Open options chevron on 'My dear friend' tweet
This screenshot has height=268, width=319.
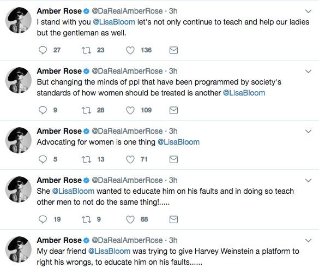pyautogui.click(x=309, y=241)
